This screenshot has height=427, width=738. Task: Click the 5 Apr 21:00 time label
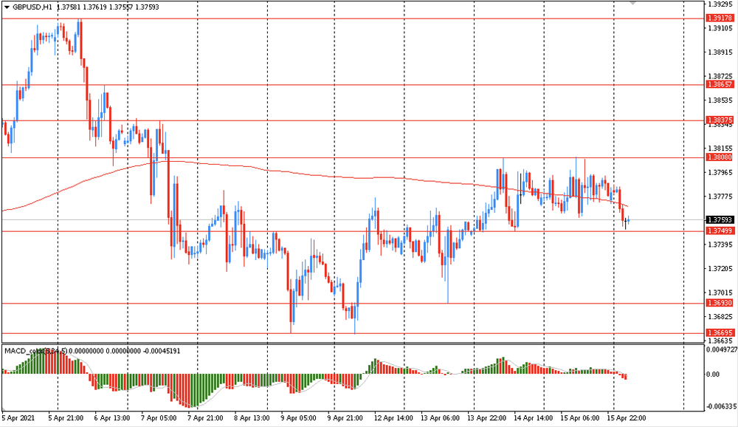(66, 418)
